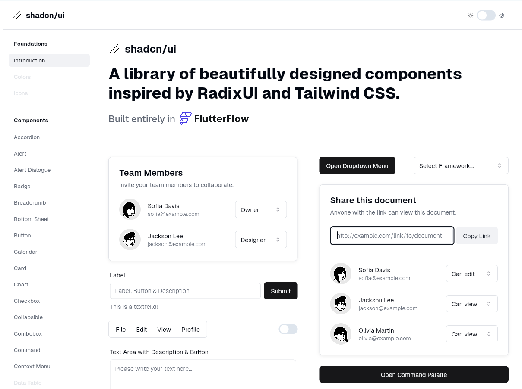Viewport: 522px width, 389px height.
Task: Click the Open Dropdown Menu button
Action: (357, 165)
